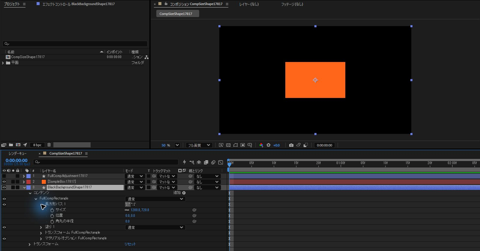Click the 8 bpc color depth button
480x251 pixels.
pyautogui.click(x=37, y=145)
